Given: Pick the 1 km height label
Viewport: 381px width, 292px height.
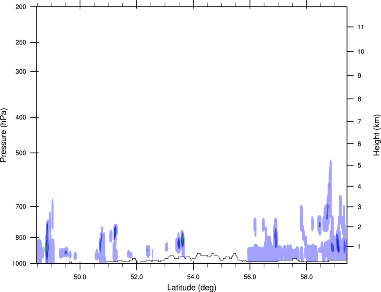Looking at the screenshot, I should pyautogui.click(x=359, y=247).
